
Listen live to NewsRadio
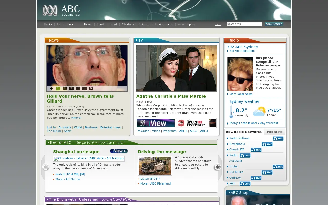pyautogui.click(x=267, y=144)
